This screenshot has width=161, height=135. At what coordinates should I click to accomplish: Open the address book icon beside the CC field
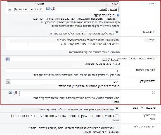(10, 93)
